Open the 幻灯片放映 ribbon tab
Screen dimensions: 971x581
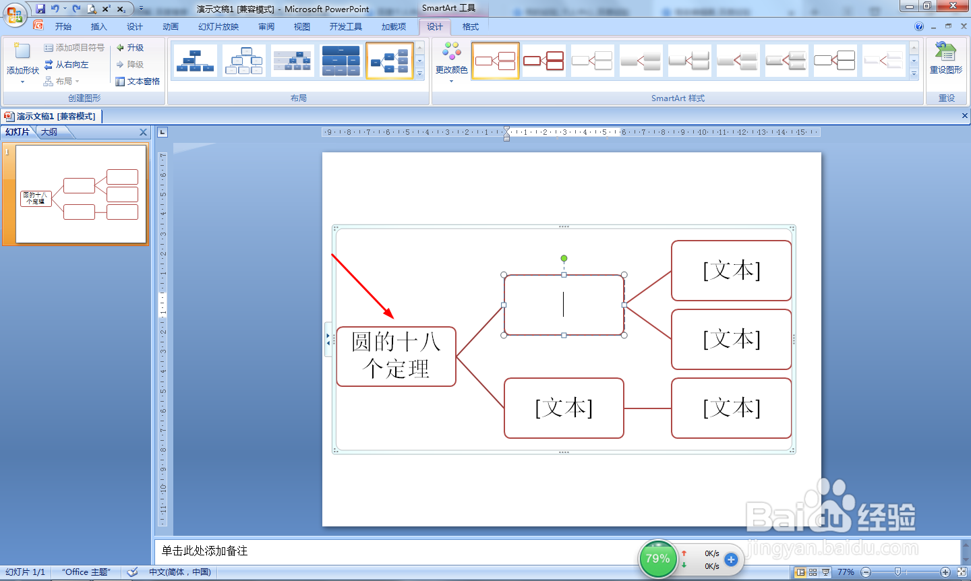point(218,27)
